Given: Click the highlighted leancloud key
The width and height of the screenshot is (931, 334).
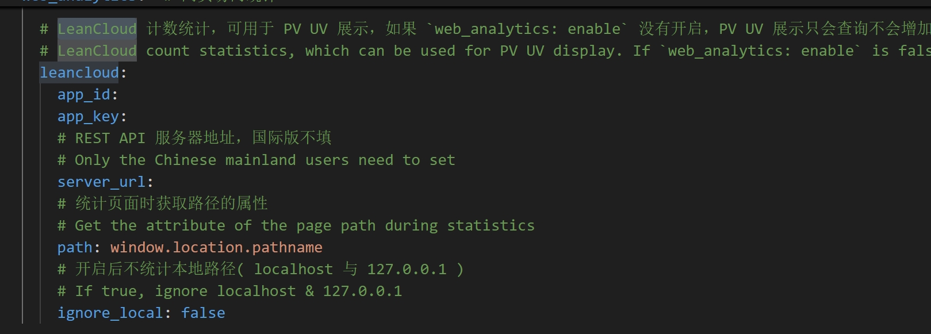Looking at the screenshot, I should (x=79, y=73).
